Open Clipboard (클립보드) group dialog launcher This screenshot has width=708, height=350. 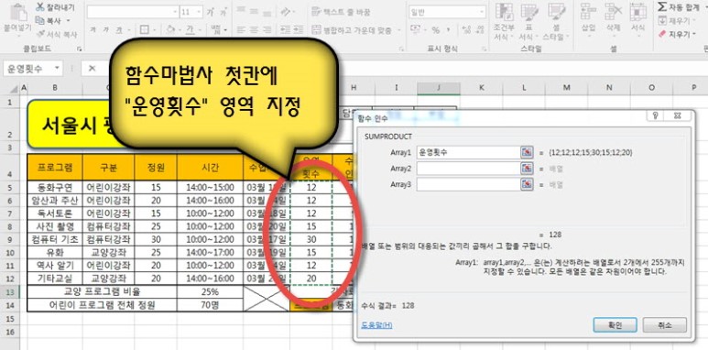point(80,49)
